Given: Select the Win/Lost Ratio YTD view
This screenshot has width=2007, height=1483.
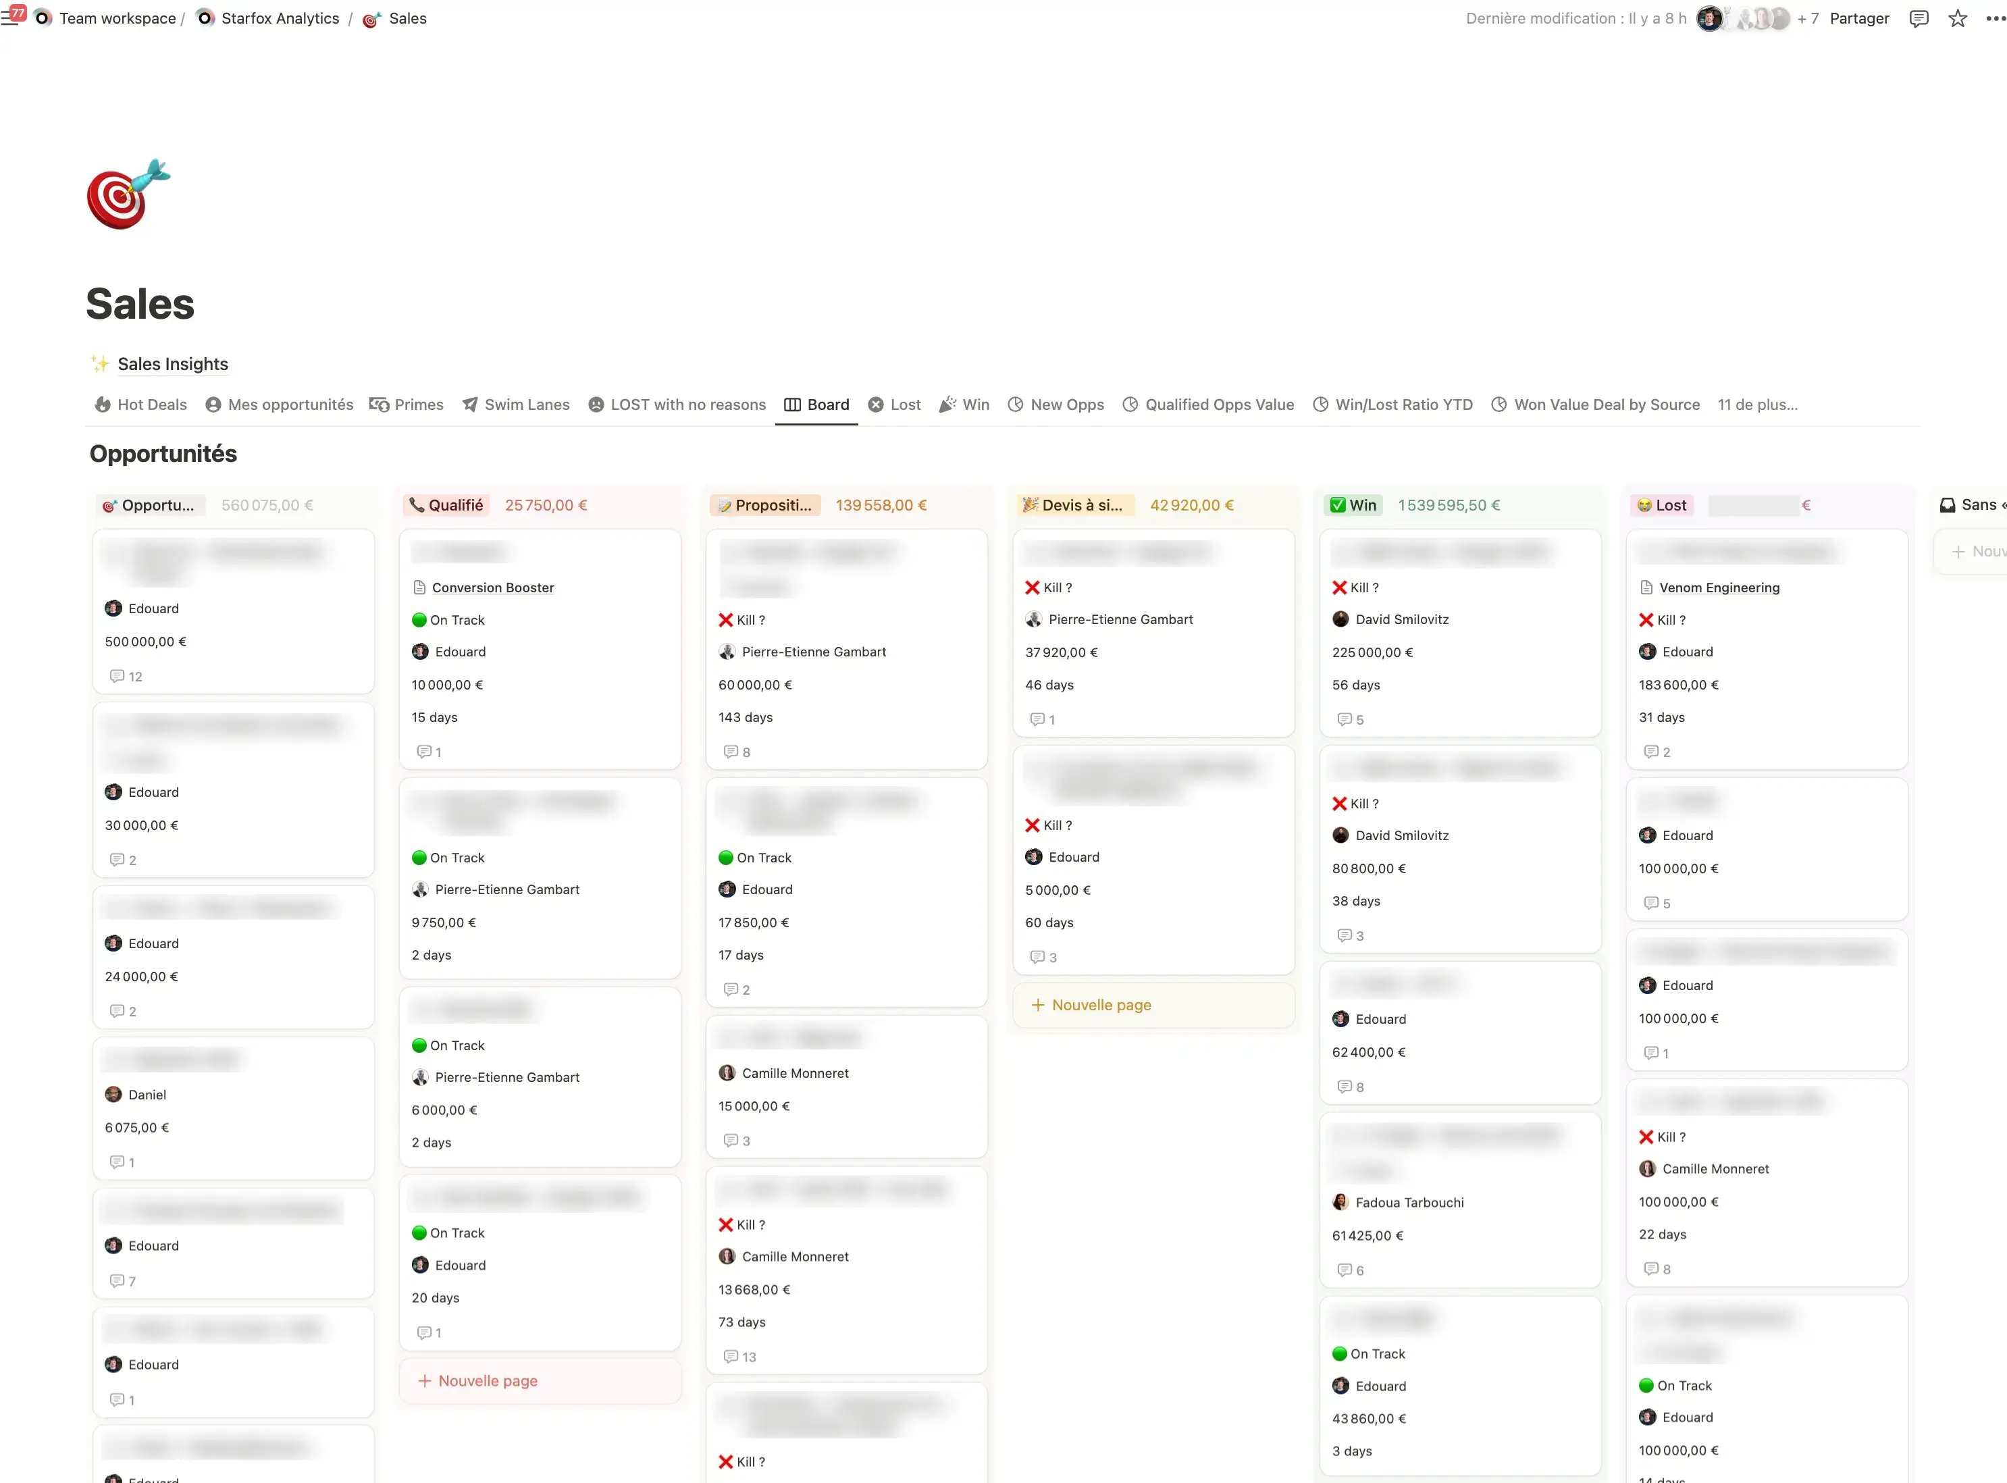Looking at the screenshot, I should point(1393,405).
